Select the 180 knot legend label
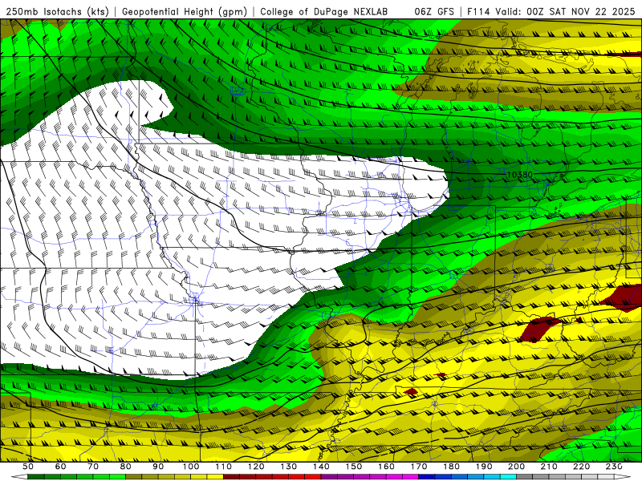 click(x=452, y=467)
